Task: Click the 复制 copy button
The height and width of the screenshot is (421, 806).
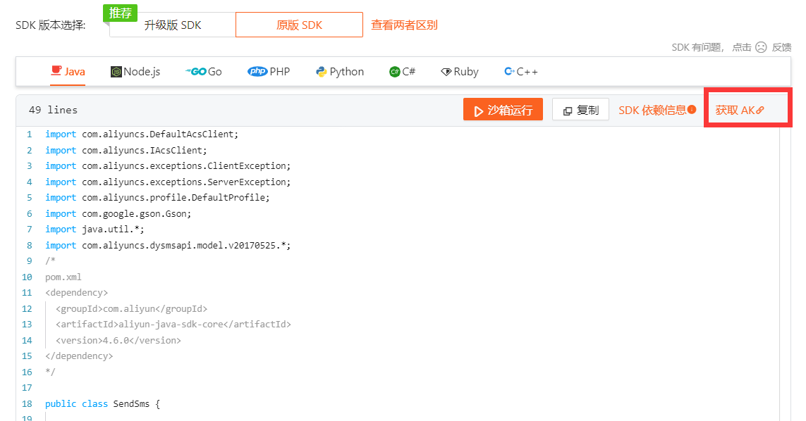Action: [580, 110]
